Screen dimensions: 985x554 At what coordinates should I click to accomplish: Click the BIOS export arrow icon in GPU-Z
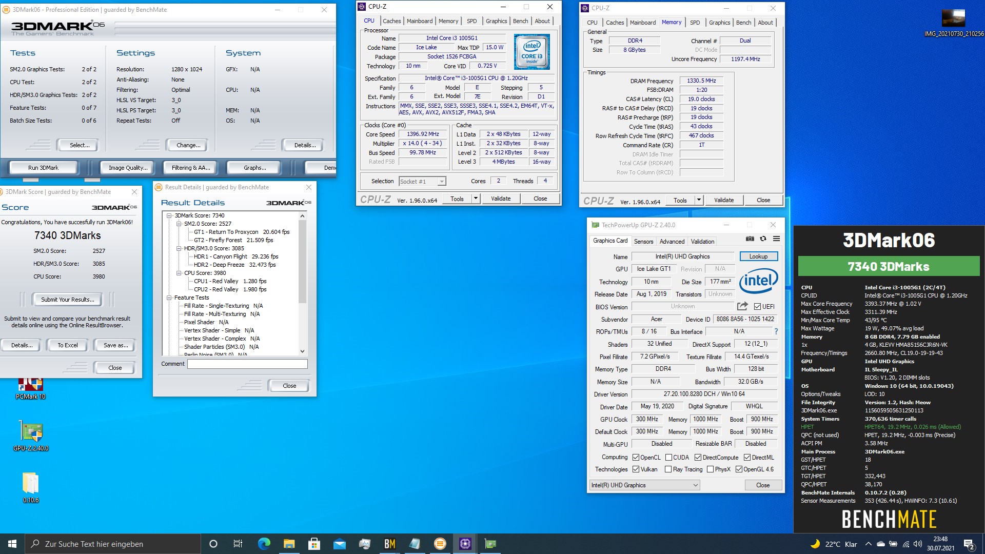[x=742, y=306]
